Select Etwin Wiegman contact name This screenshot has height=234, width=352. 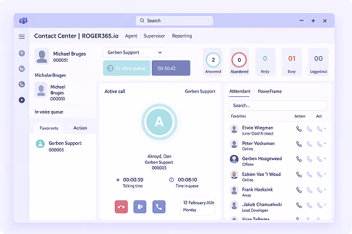coord(257,128)
